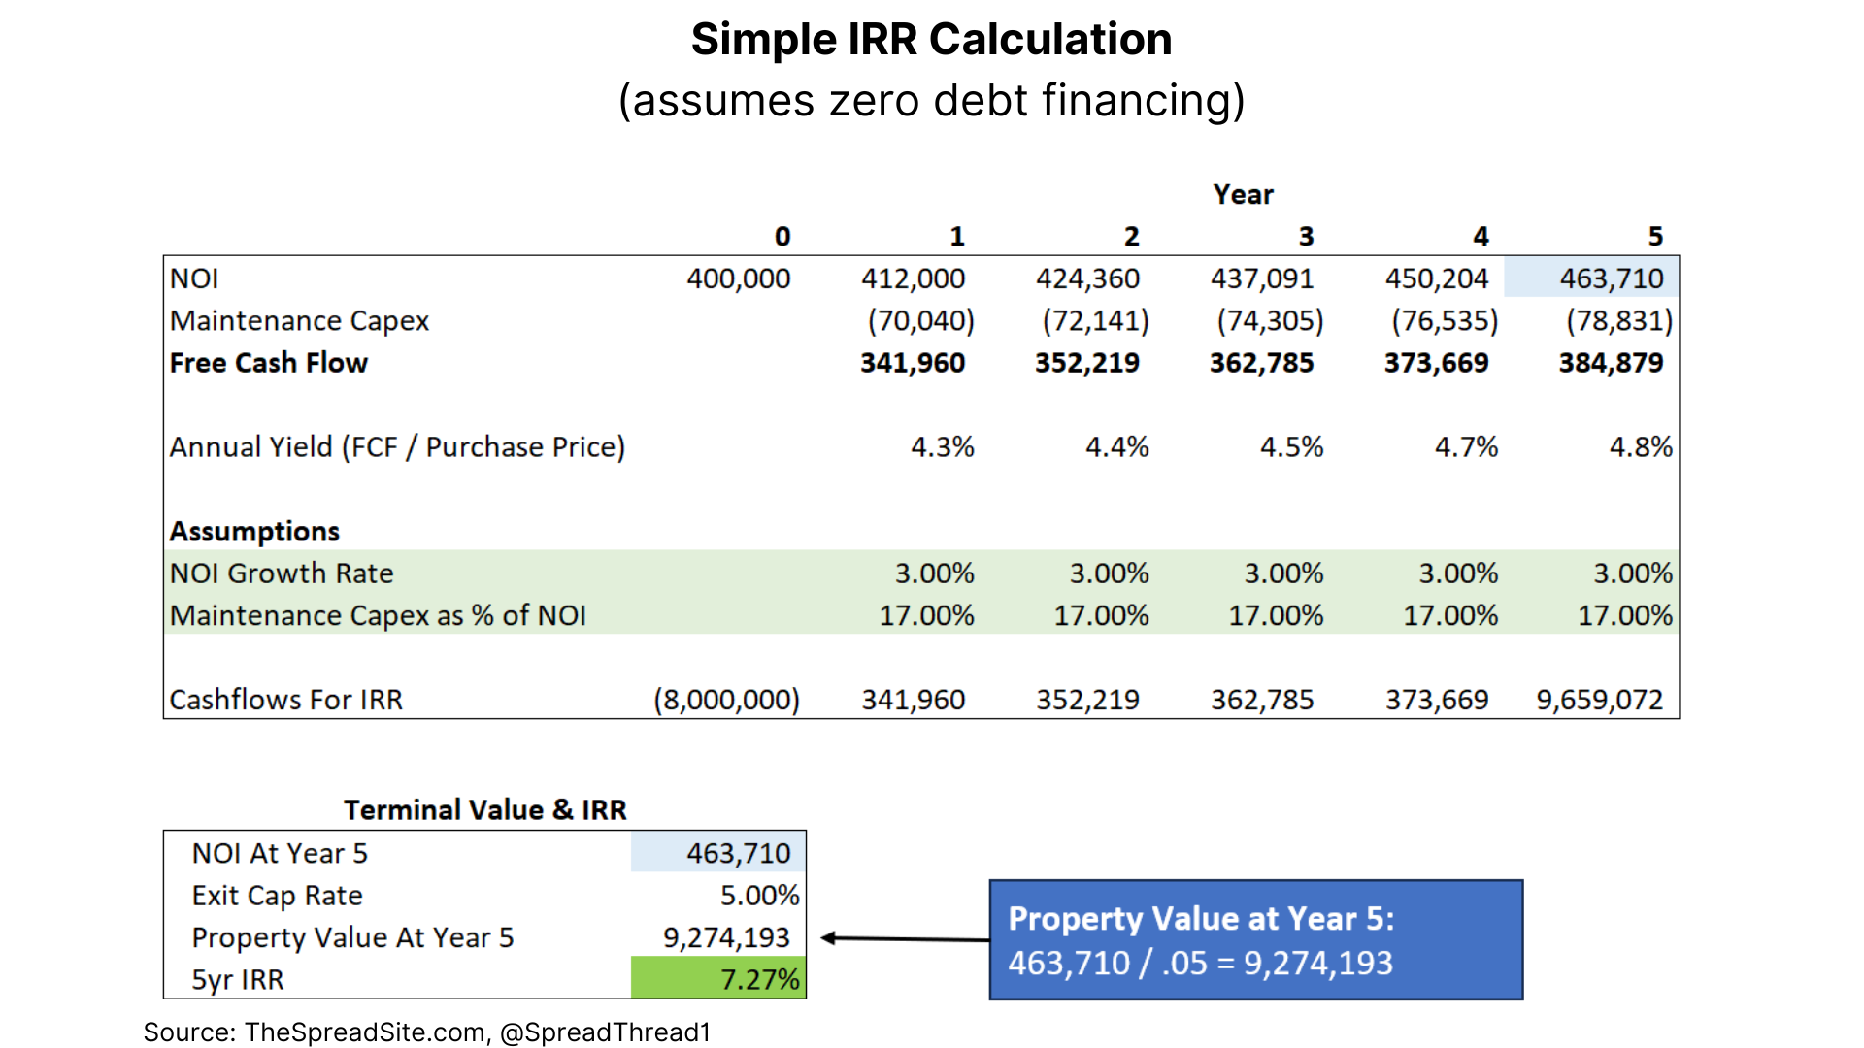This screenshot has height=1048, width=1864.
Task: Select NOI At Year 5 blue cell in terminal table
Action: coord(718,853)
